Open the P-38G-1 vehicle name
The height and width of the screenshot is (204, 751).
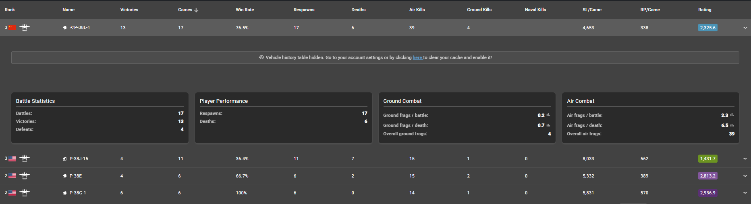tap(77, 193)
